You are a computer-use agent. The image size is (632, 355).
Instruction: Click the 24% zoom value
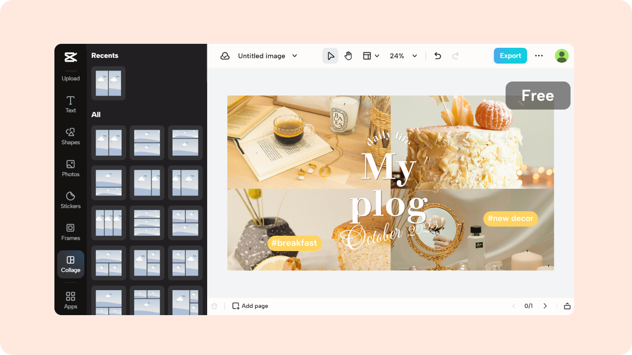pos(397,56)
